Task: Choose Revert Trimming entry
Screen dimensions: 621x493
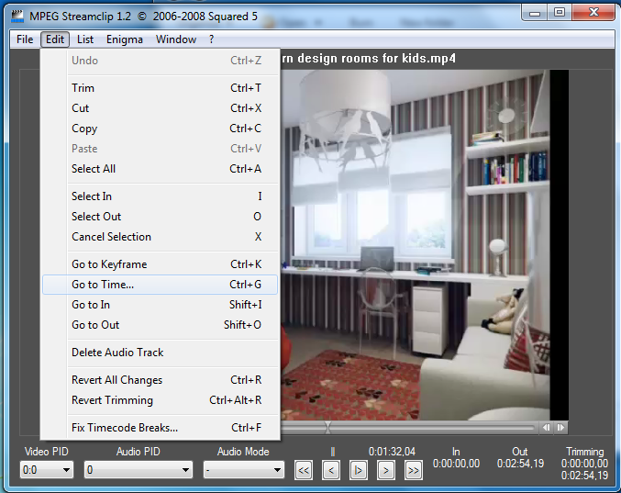Action: [x=160, y=400]
